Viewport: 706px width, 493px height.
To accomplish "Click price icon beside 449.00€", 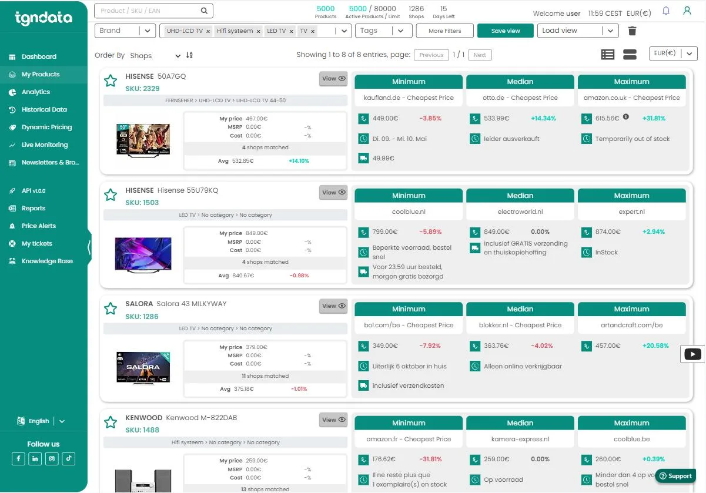I will coord(363,119).
